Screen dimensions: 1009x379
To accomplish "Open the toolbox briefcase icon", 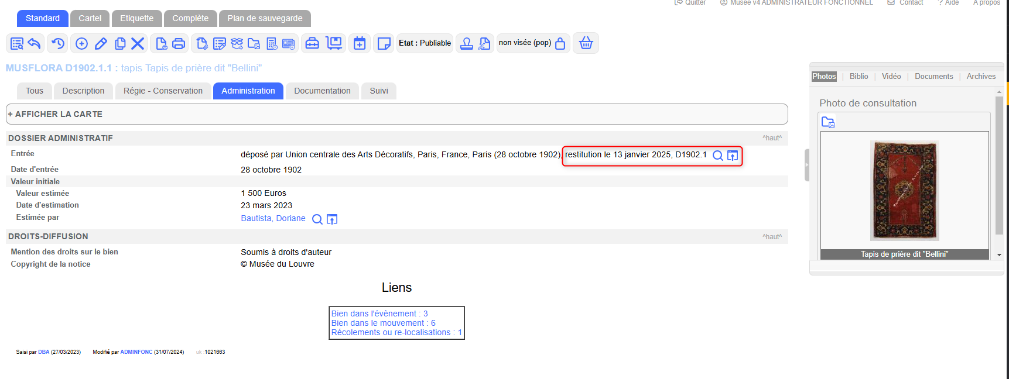I will [312, 43].
